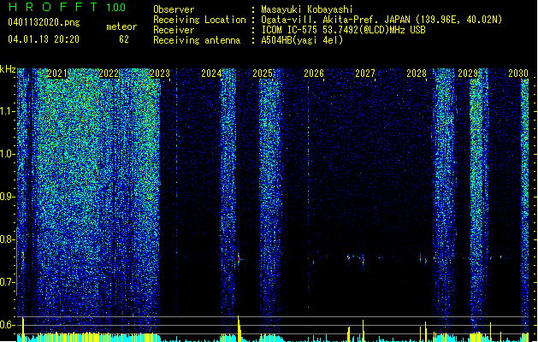Click the 'Receiving Location' label

click(x=199, y=20)
